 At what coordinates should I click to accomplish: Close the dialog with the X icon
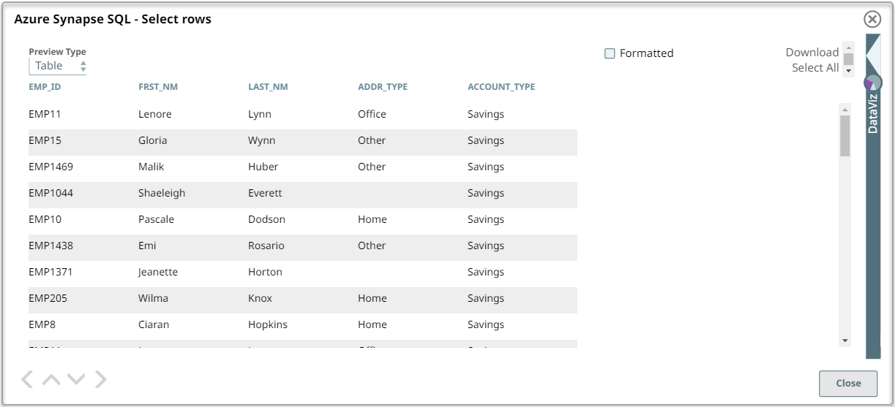pos(872,19)
